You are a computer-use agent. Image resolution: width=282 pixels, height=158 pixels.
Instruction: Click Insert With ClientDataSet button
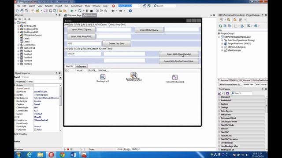[179, 54]
